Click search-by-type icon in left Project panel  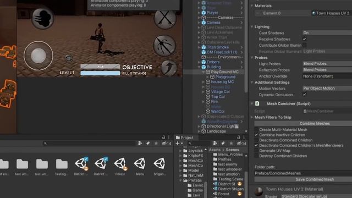tap(140, 143)
